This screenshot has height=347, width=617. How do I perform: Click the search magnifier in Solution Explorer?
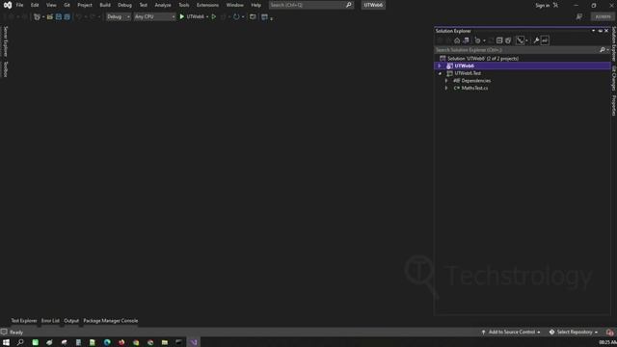(x=602, y=50)
